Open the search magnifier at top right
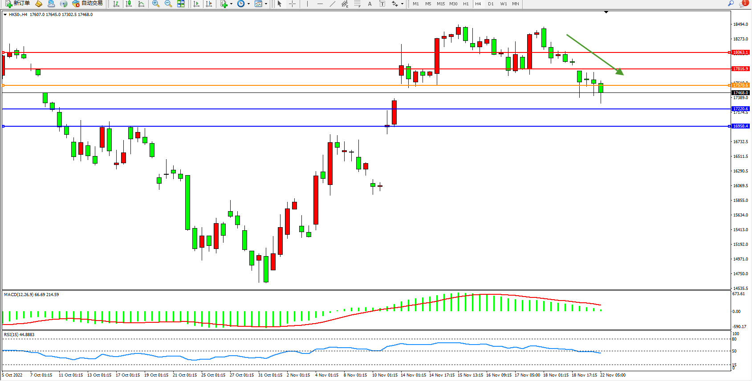This screenshot has width=752, height=381. [x=731, y=4]
